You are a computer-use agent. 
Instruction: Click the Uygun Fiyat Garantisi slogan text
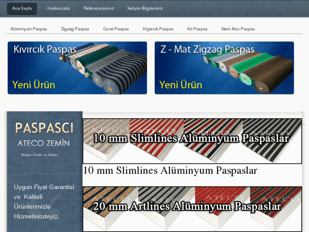click(44, 202)
